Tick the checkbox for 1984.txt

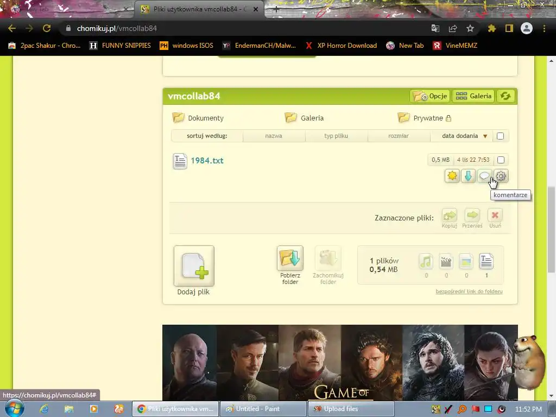click(x=501, y=160)
